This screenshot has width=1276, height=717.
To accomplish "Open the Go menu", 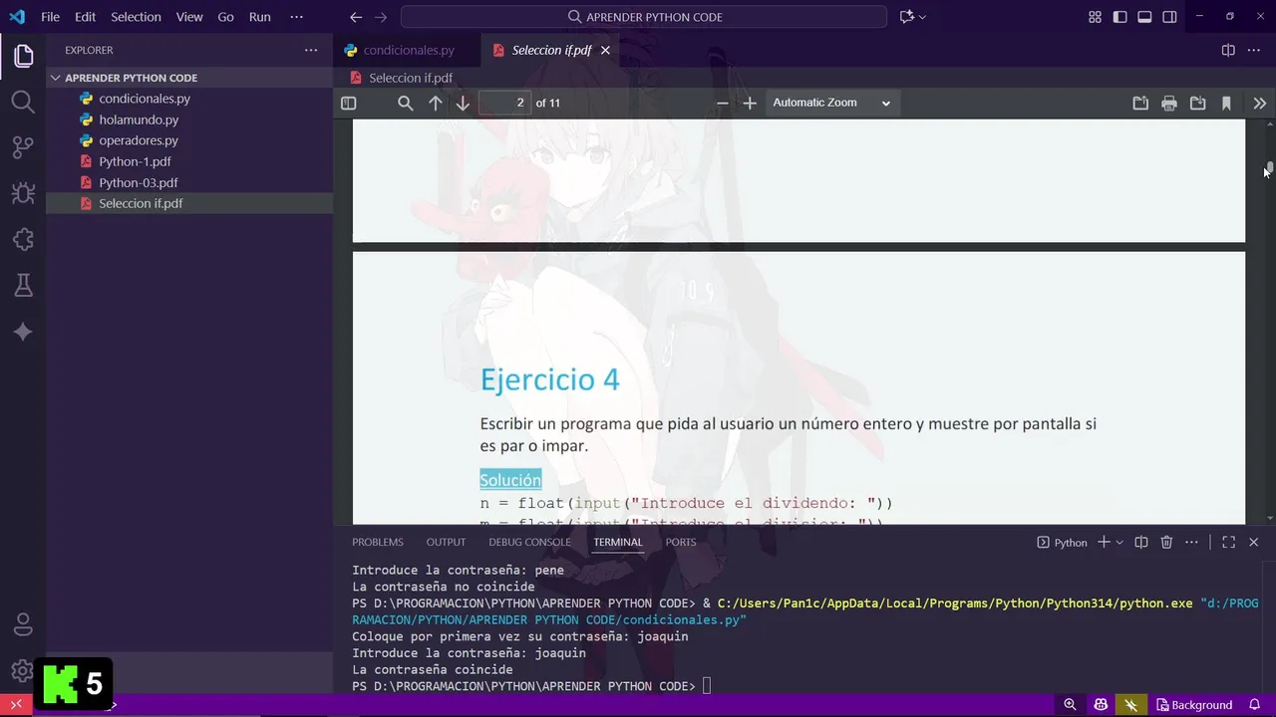I will [225, 17].
